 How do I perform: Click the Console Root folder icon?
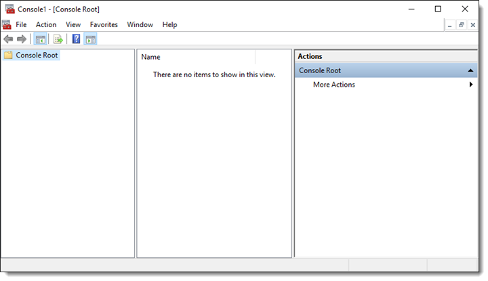coord(8,55)
